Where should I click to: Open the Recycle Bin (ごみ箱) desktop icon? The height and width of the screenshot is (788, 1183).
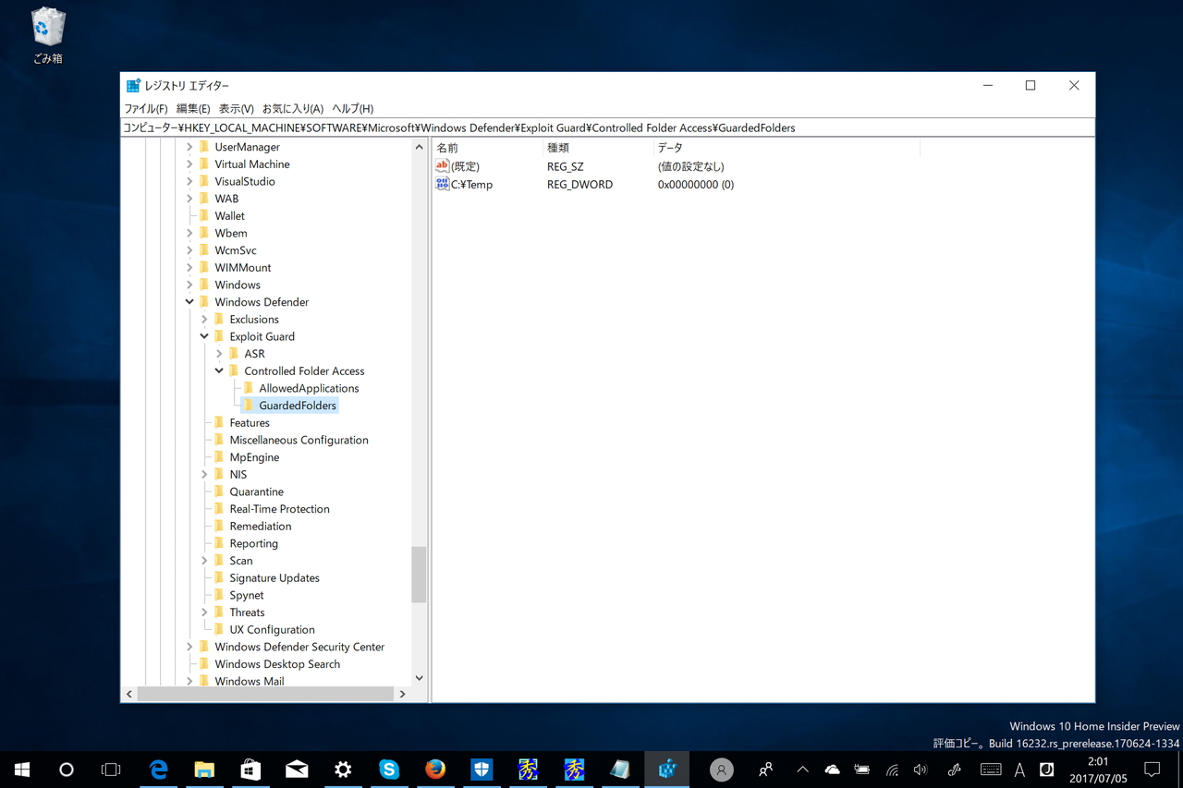[47, 36]
